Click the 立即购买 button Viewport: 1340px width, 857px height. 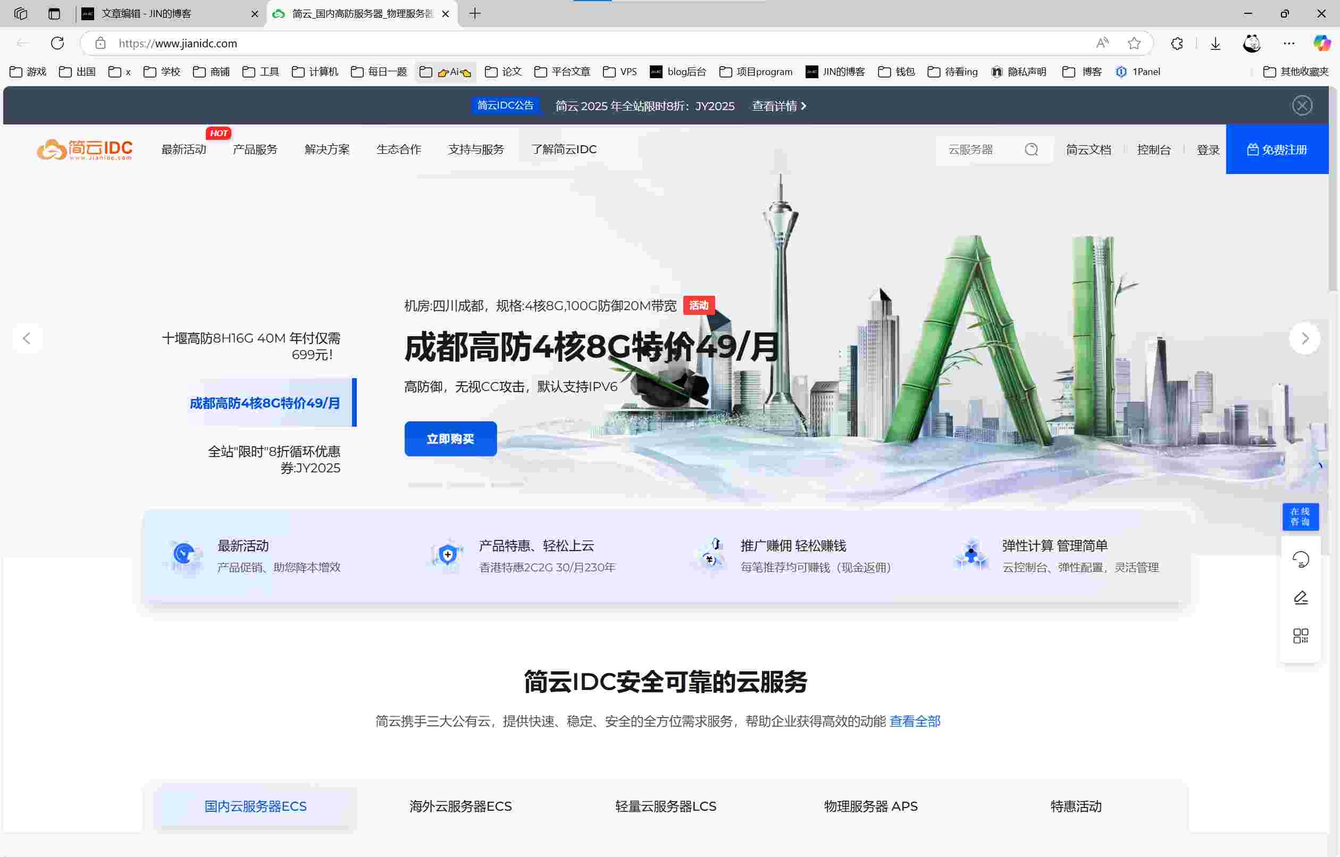[450, 439]
